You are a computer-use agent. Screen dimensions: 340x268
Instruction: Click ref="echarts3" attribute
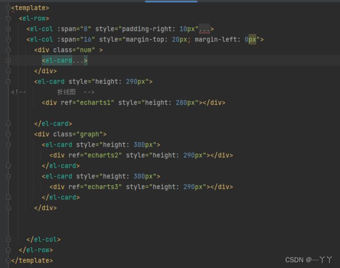pyautogui.click(x=95, y=187)
